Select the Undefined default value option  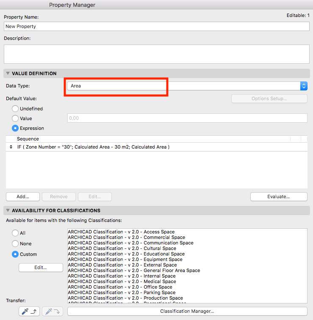(15, 109)
